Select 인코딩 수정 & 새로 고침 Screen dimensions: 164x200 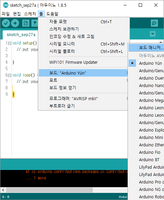point(83,36)
